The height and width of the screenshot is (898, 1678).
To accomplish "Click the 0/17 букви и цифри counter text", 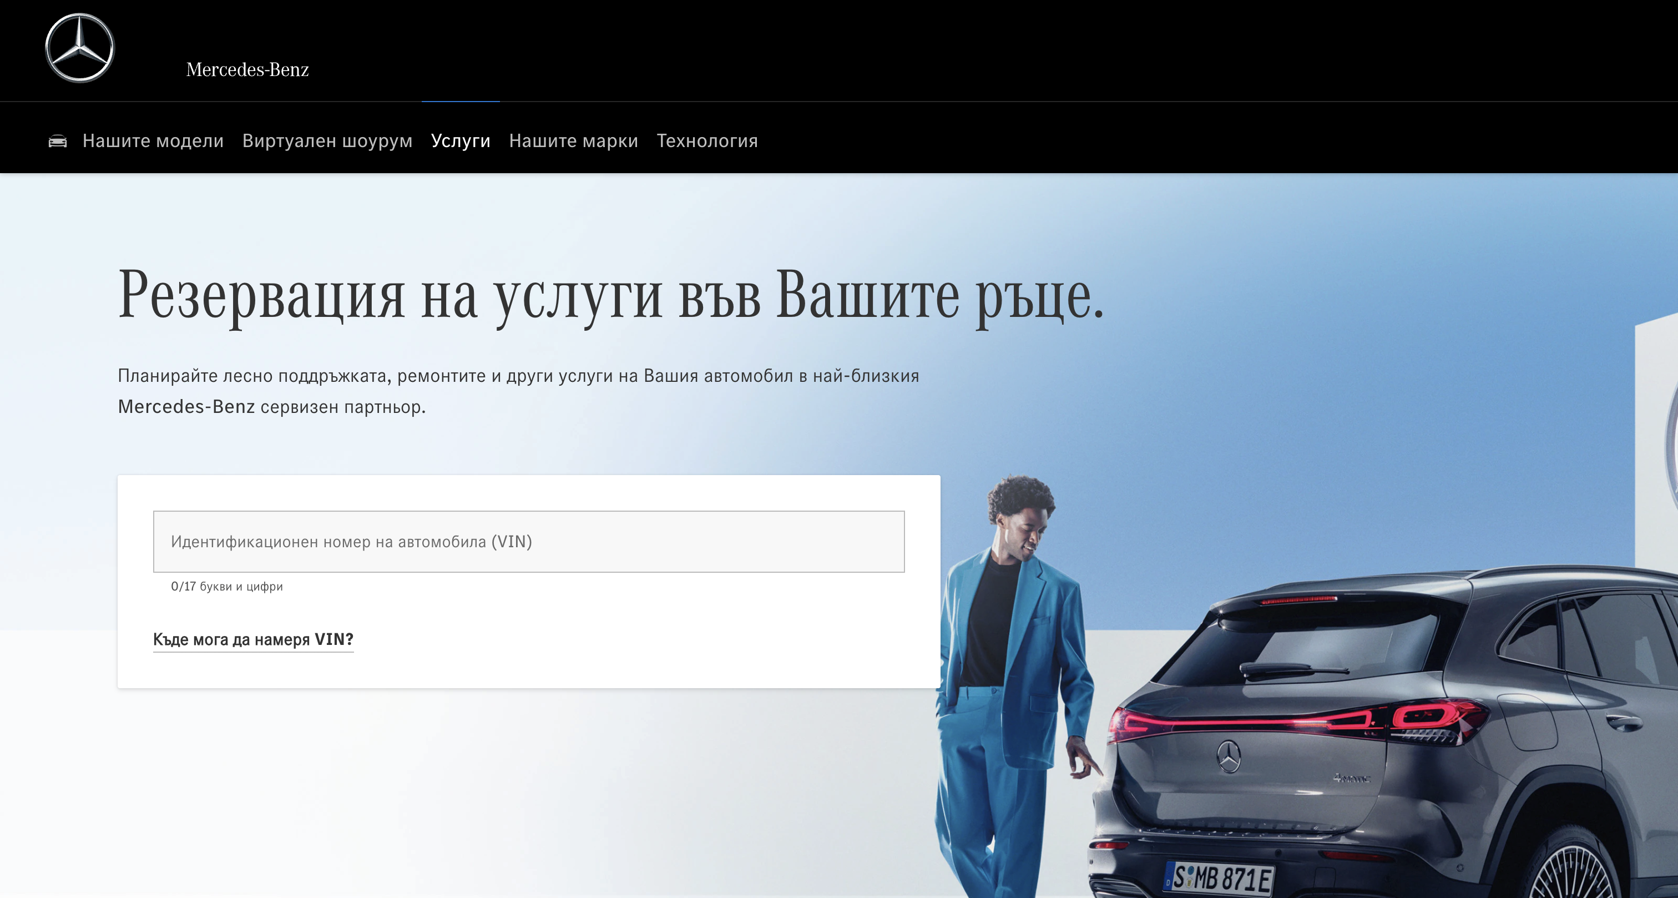I will click(227, 587).
